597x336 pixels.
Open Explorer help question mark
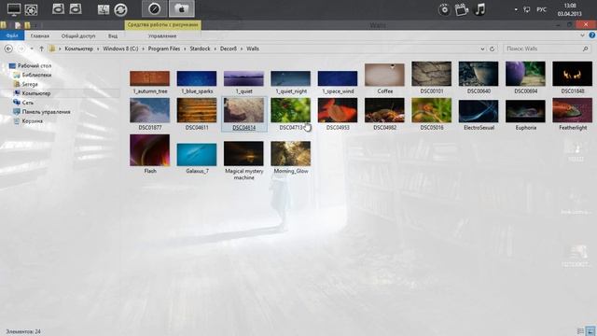592,35
